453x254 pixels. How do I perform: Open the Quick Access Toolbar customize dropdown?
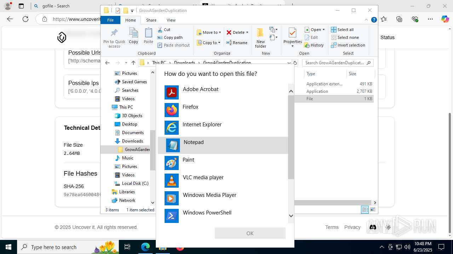tap(132, 11)
